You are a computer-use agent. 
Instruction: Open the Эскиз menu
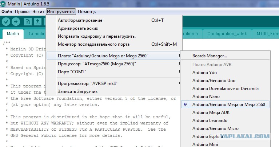click(x=38, y=12)
